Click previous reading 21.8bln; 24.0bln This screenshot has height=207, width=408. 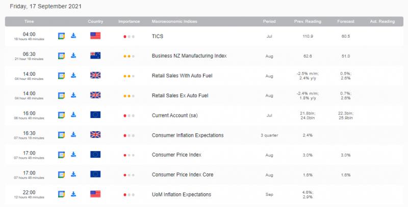click(308, 115)
